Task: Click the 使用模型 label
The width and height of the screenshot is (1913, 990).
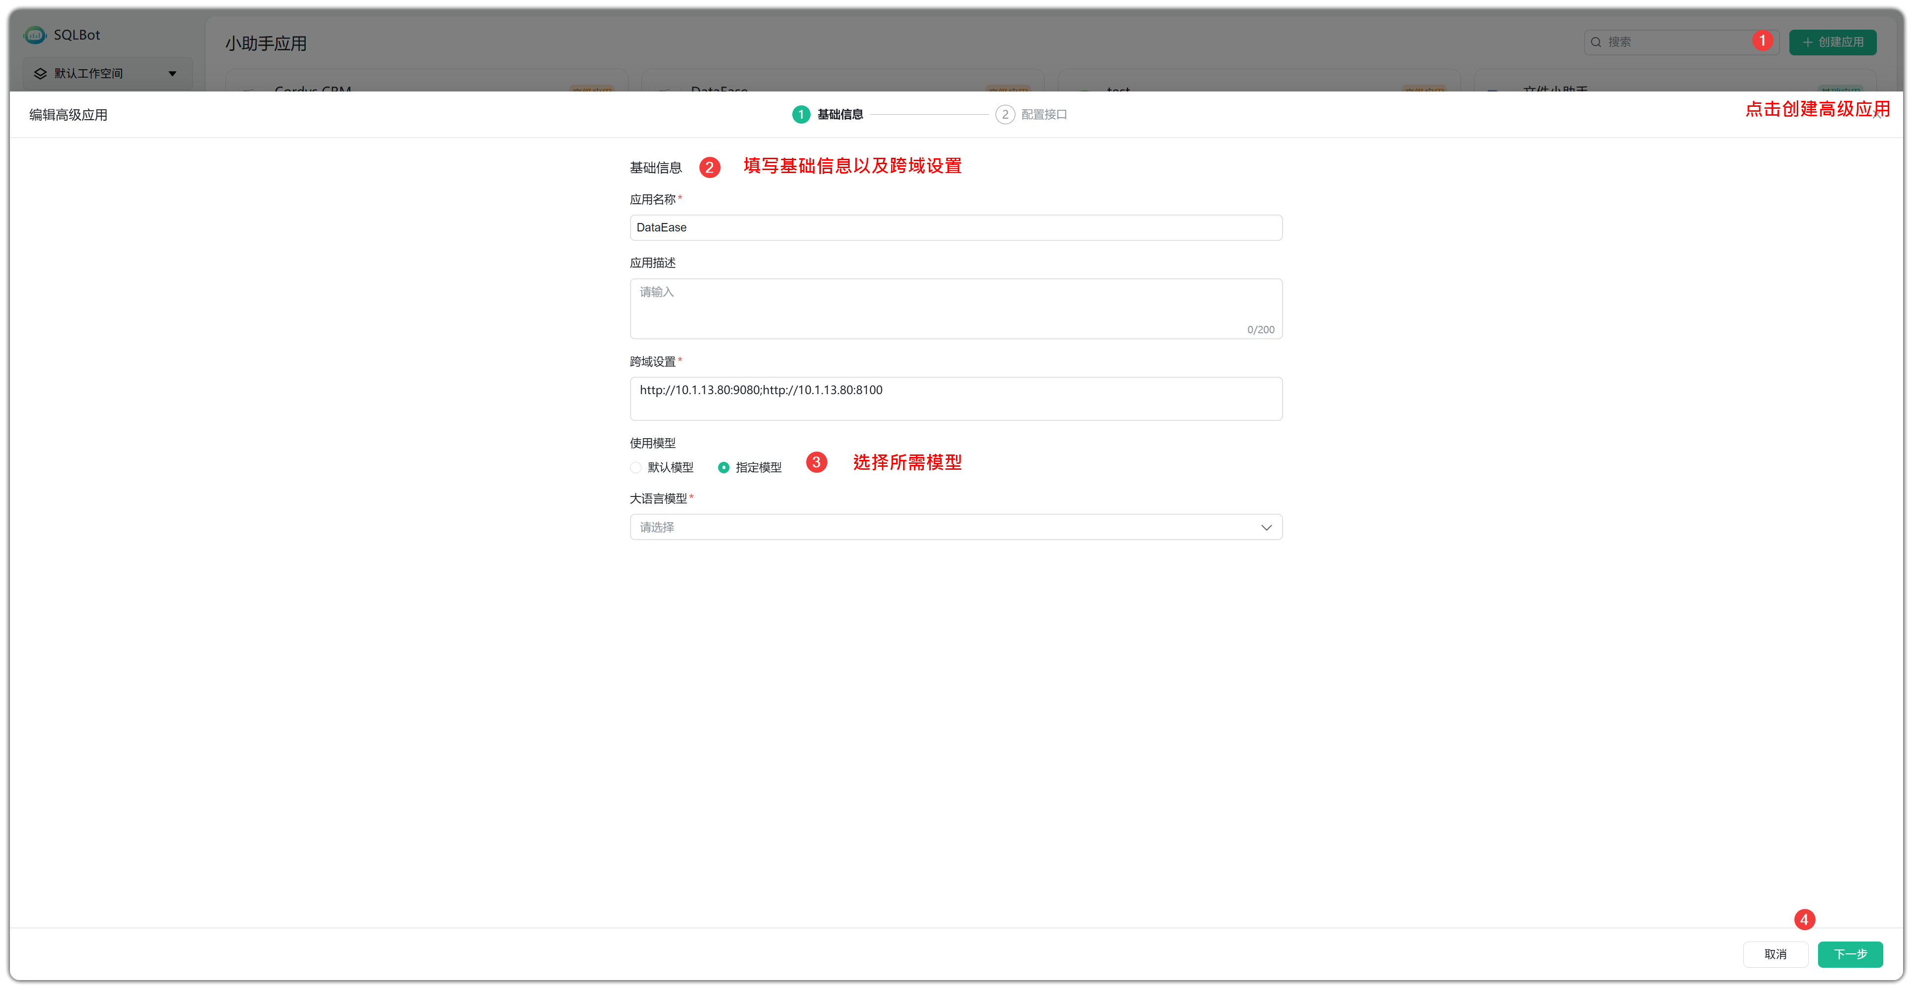Action: tap(653, 444)
